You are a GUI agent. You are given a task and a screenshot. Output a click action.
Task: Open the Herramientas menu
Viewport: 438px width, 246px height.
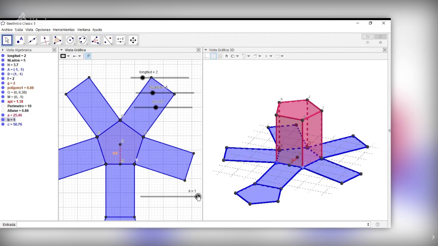click(64, 30)
